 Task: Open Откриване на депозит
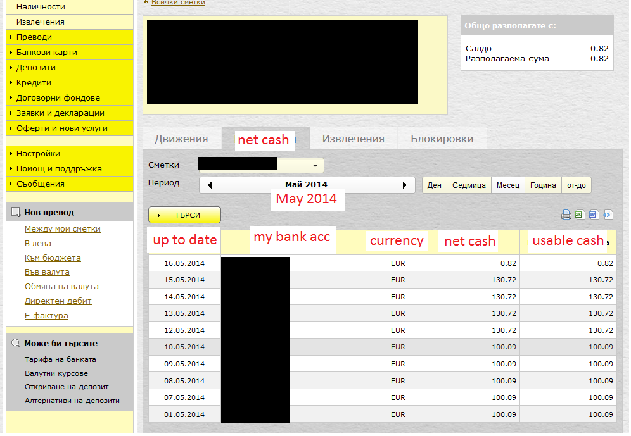(x=67, y=387)
